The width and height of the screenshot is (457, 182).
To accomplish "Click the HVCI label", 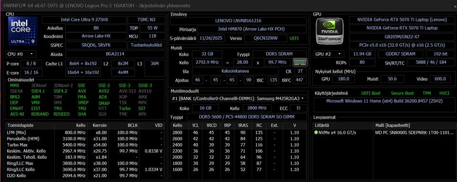I will (x=444, y=93).
